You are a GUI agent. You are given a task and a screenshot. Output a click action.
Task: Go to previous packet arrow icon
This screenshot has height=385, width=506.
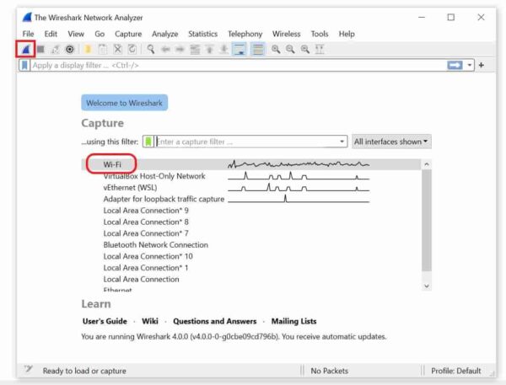[165, 50]
